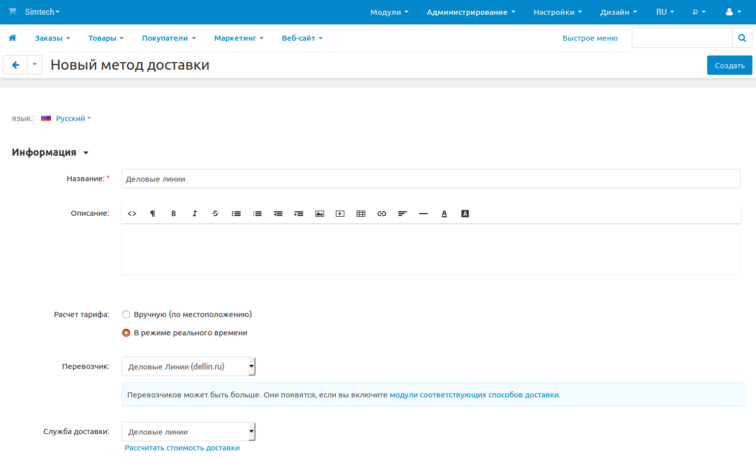Screen dimensions: 756x458
Task: Insert table in description editor
Action: pos(361,214)
